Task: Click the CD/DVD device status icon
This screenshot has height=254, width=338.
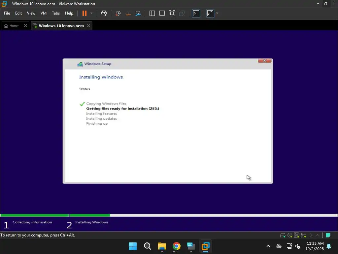Action: [290, 235]
